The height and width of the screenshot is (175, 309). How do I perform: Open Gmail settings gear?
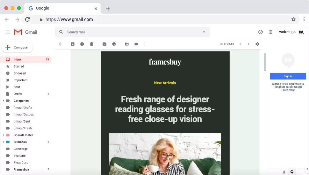(x=257, y=44)
